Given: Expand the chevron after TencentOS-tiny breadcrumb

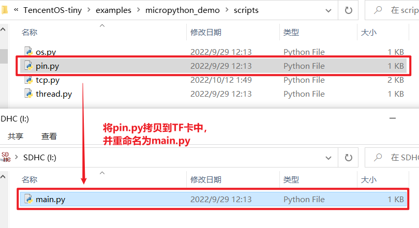Looking at the screenshot, I should [89, 10].
